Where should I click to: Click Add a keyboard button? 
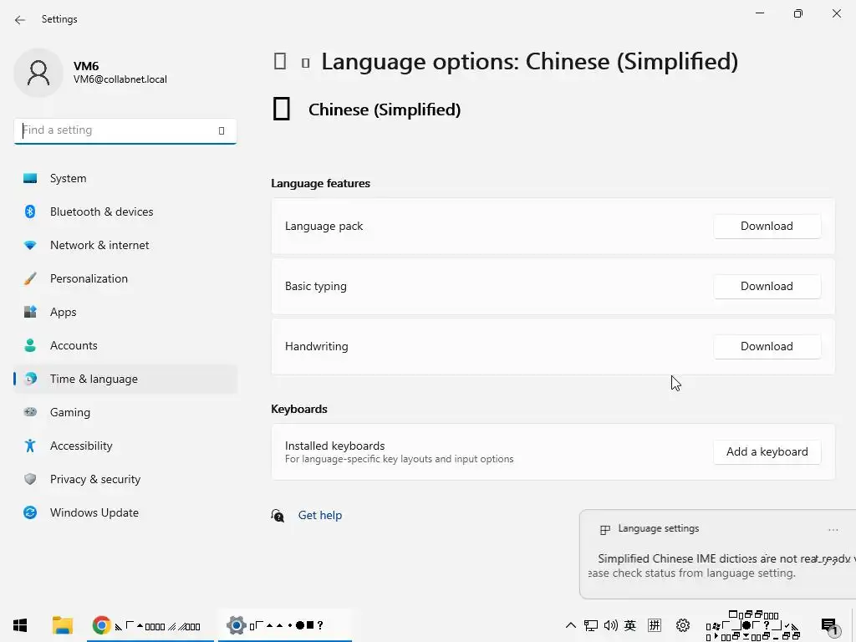(x=767, y=451)
